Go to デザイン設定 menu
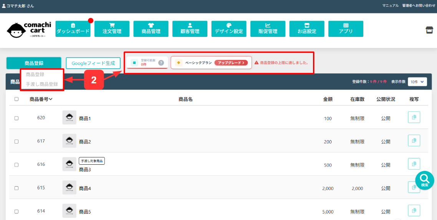This screenshot has width=437, height=220. [229, 29]
